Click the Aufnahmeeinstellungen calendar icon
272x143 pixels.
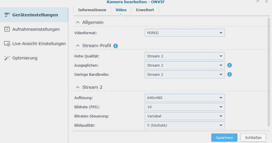pyautogui.click(x=7, y=29)
